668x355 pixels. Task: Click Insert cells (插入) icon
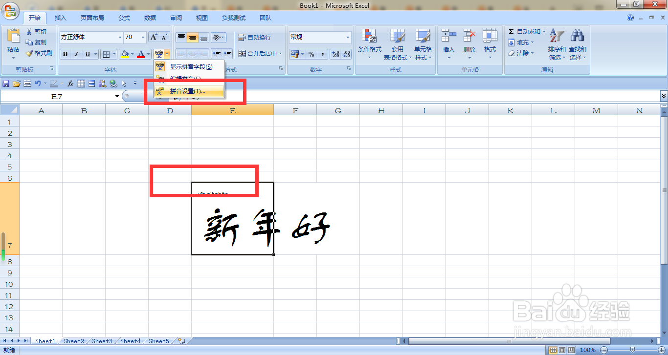coord(449,36)
